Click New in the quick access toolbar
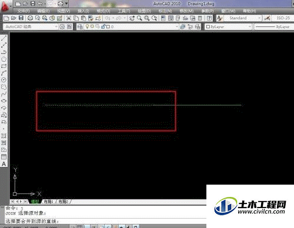The height and width of the screenshot is (228, 294). [x=18, y=4]
